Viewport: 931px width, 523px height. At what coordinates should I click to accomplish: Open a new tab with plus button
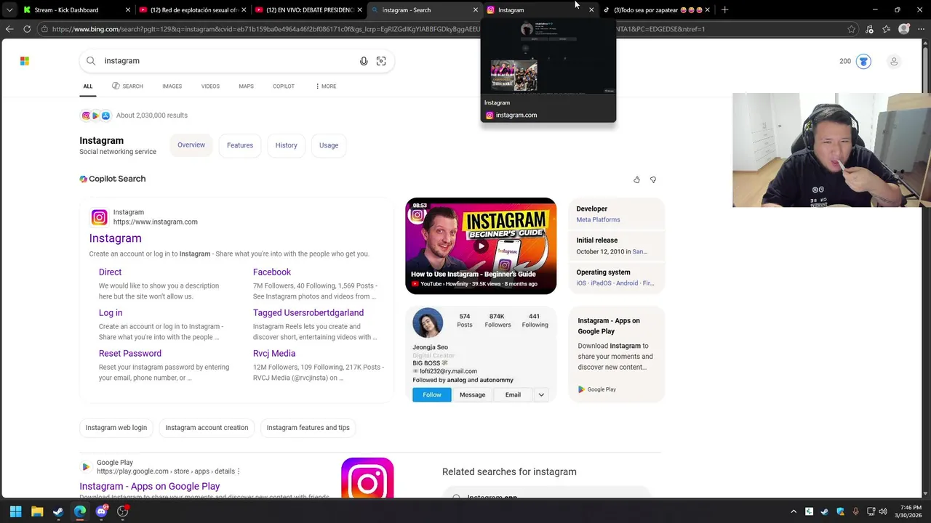point(724,10)
